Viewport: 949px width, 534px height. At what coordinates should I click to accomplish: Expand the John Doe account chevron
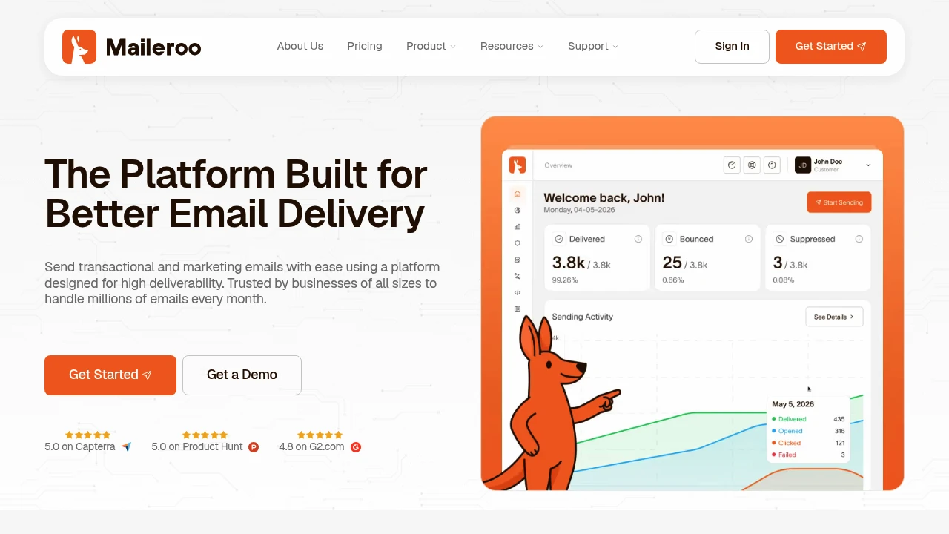868,165
